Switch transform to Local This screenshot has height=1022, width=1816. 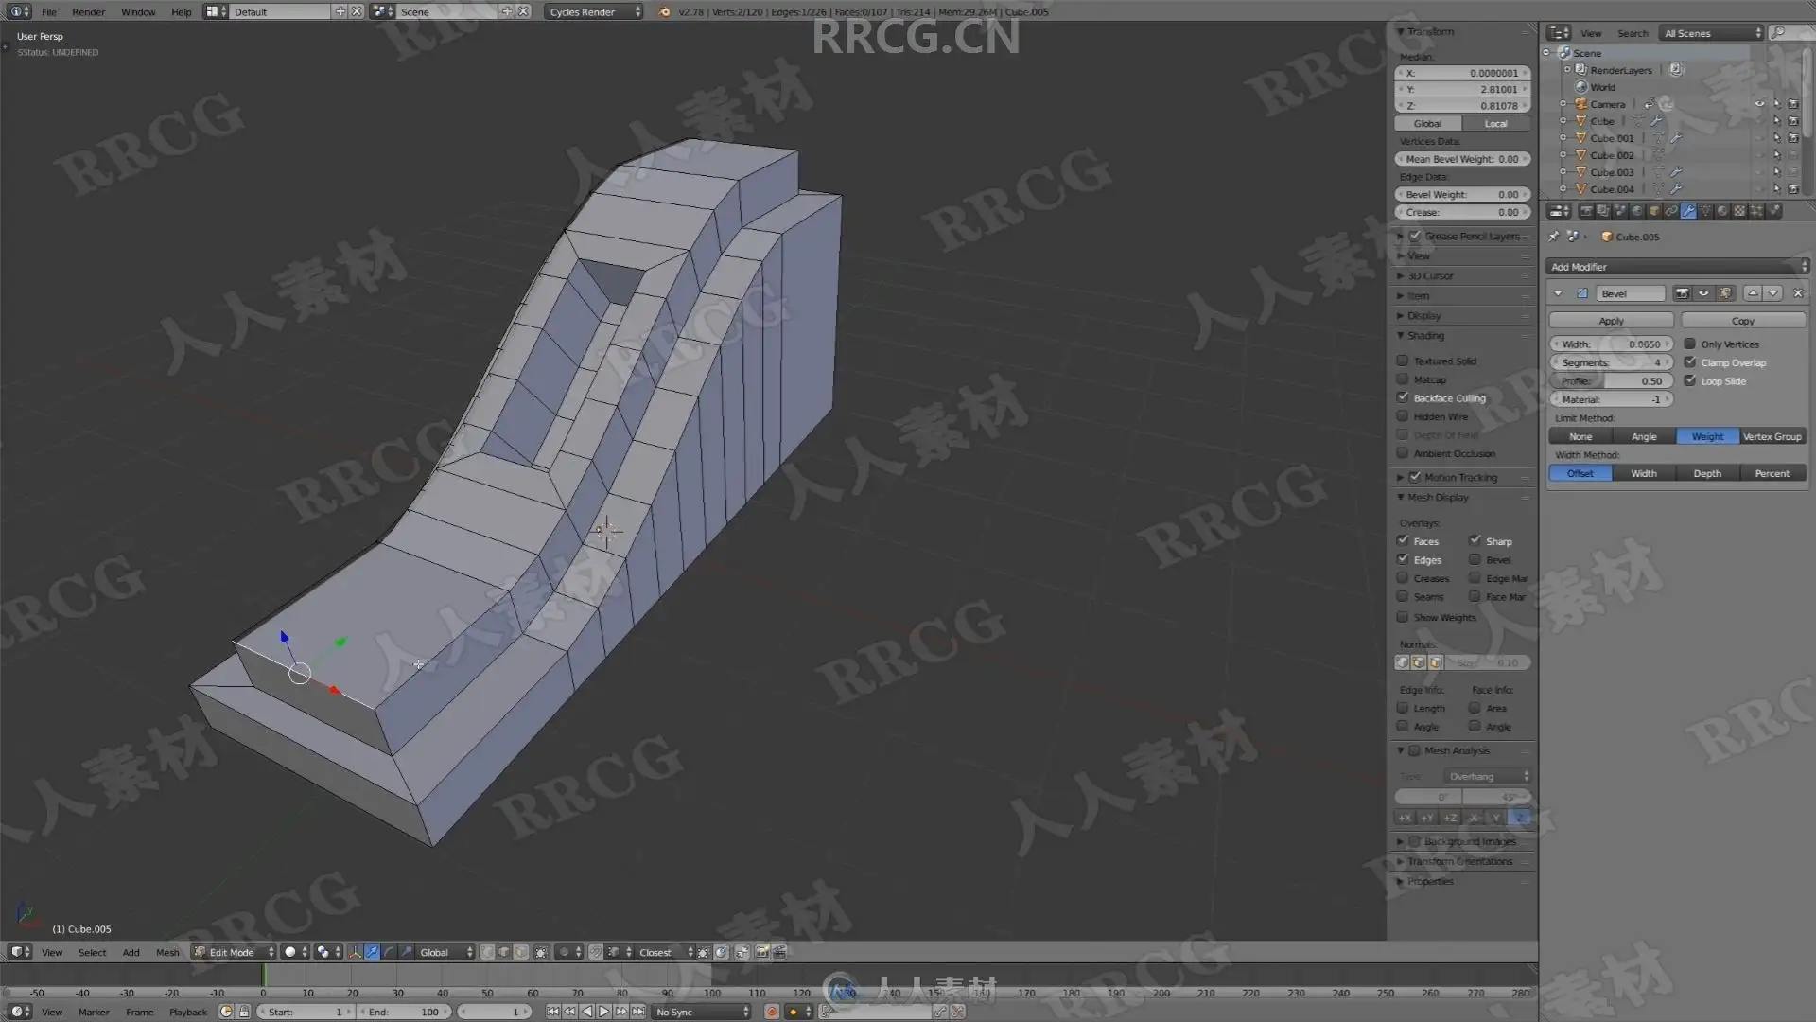click(1495, 123)
